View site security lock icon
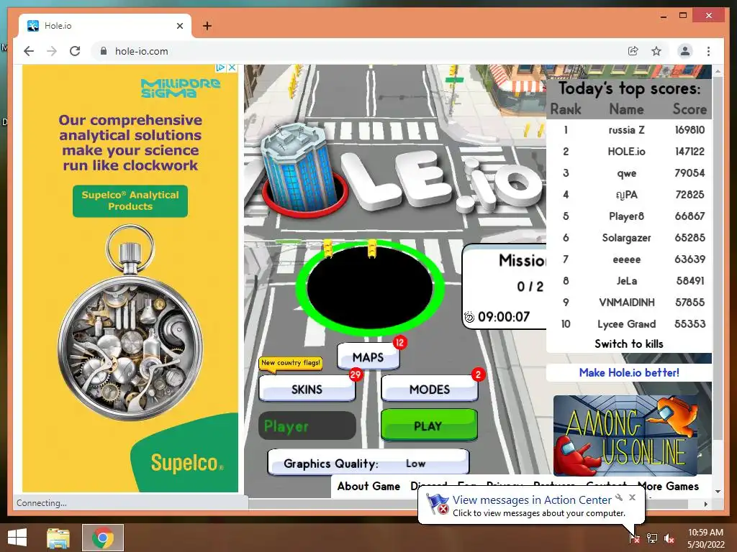The width and height of the screenshot is (737, 552). point(104,51)
